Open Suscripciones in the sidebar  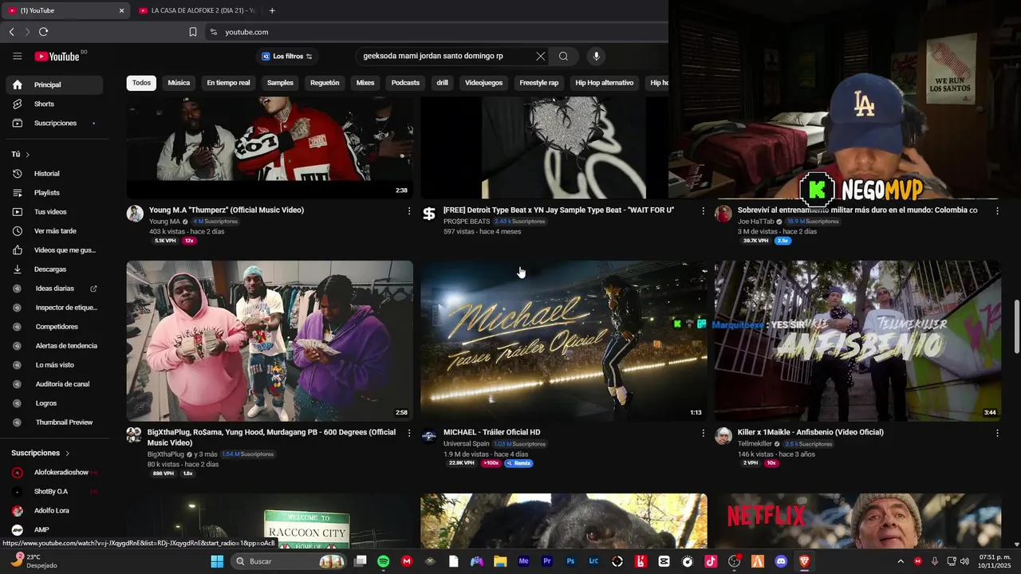click(x=54, y=123)
